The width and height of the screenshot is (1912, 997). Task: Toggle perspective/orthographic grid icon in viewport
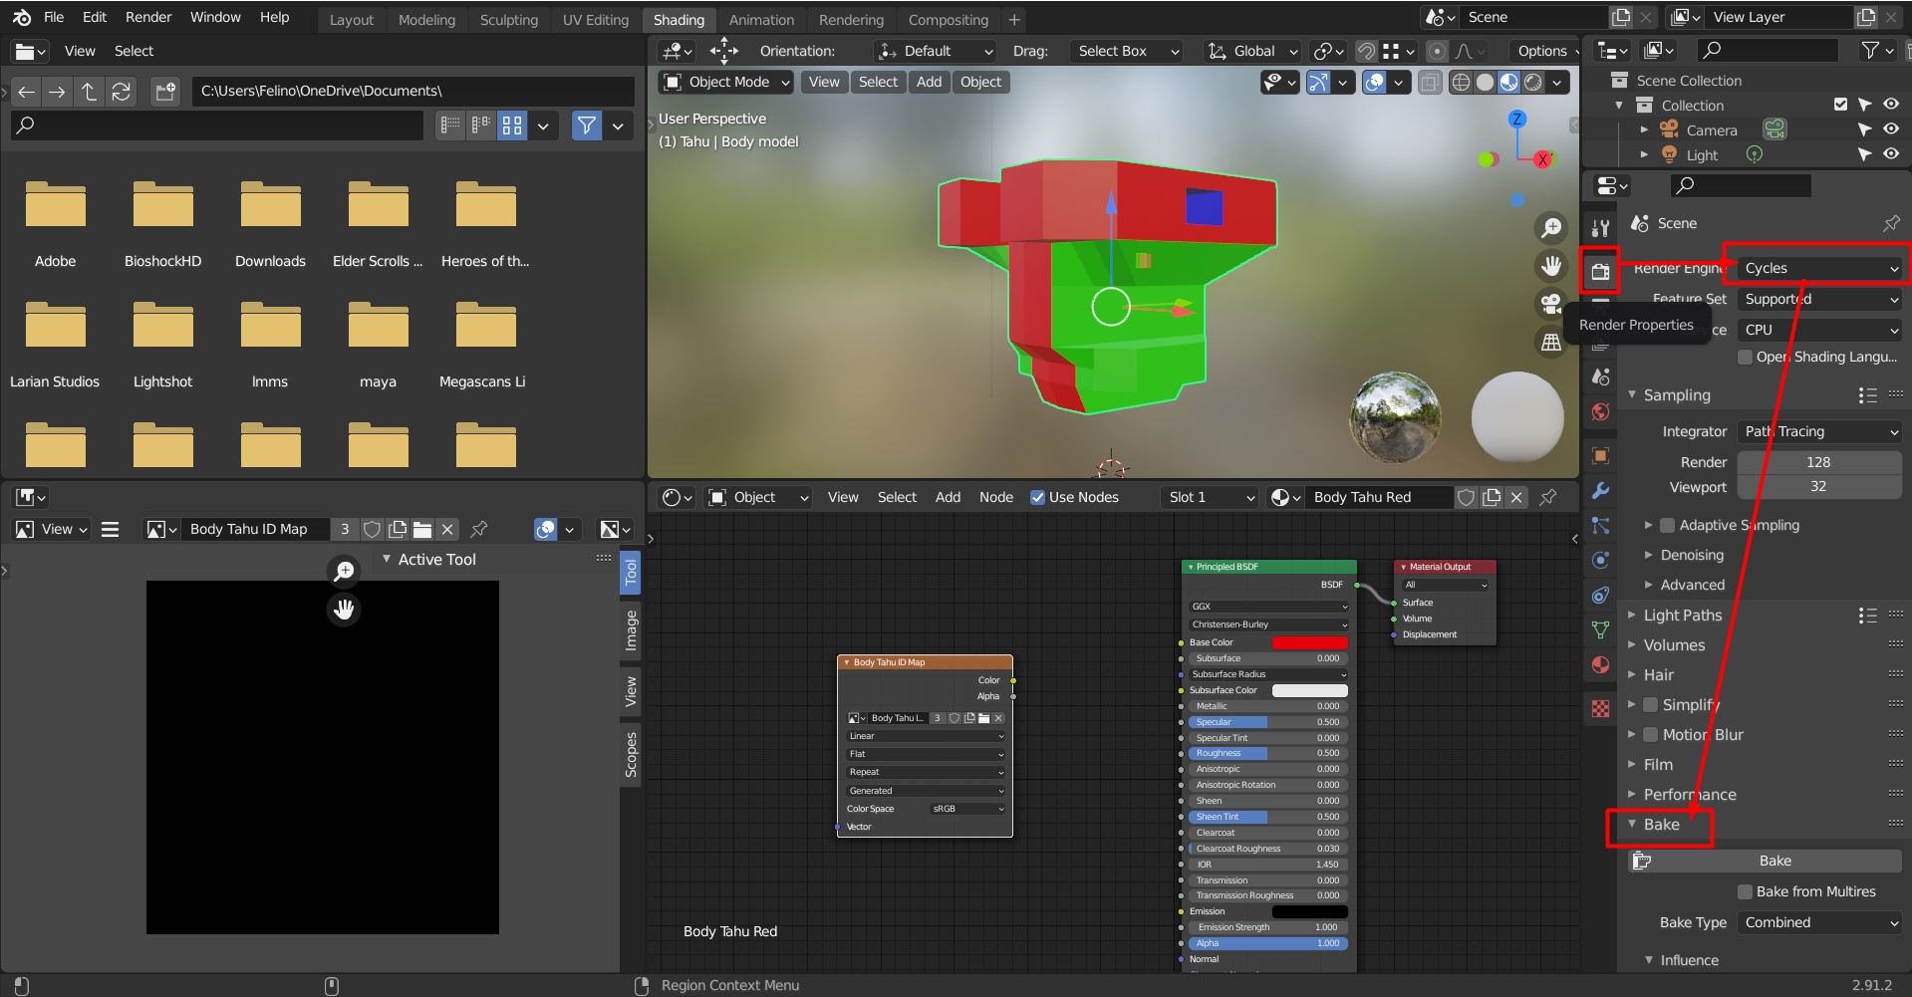(1551, 343)
